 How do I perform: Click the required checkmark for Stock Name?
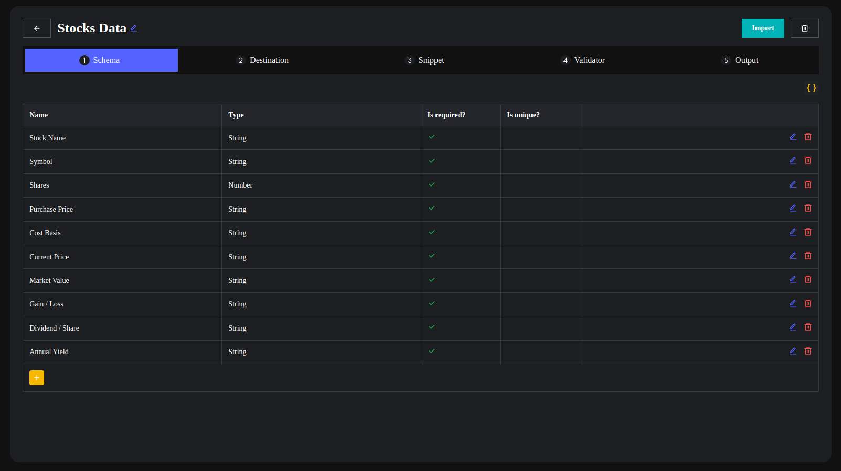pyautogui.click(x=432, y=137)
